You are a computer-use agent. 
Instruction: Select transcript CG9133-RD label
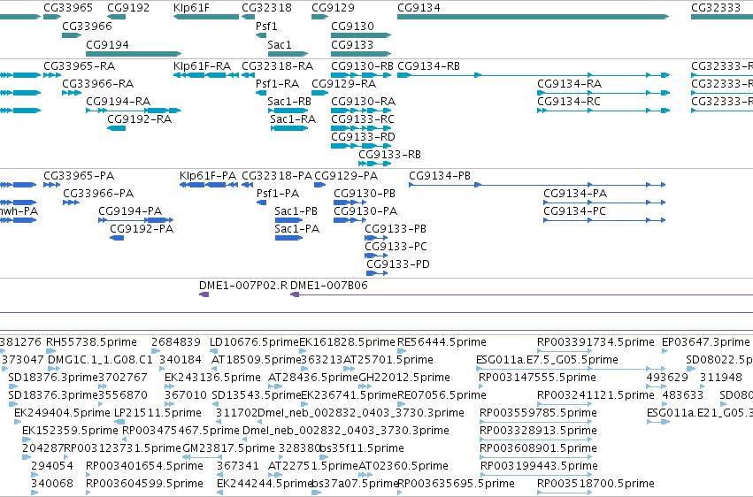(x=363, y=137)
